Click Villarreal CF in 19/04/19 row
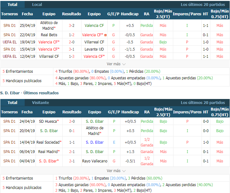 [94, 42]
